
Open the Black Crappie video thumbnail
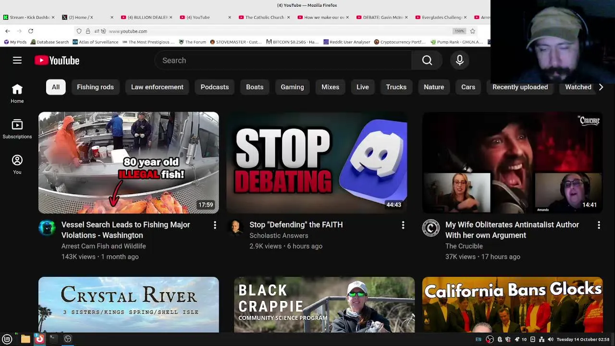click(324, 305)
